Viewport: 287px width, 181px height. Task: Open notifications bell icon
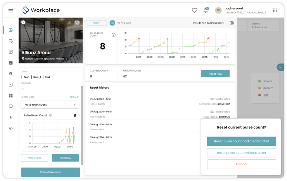point(206,10)
